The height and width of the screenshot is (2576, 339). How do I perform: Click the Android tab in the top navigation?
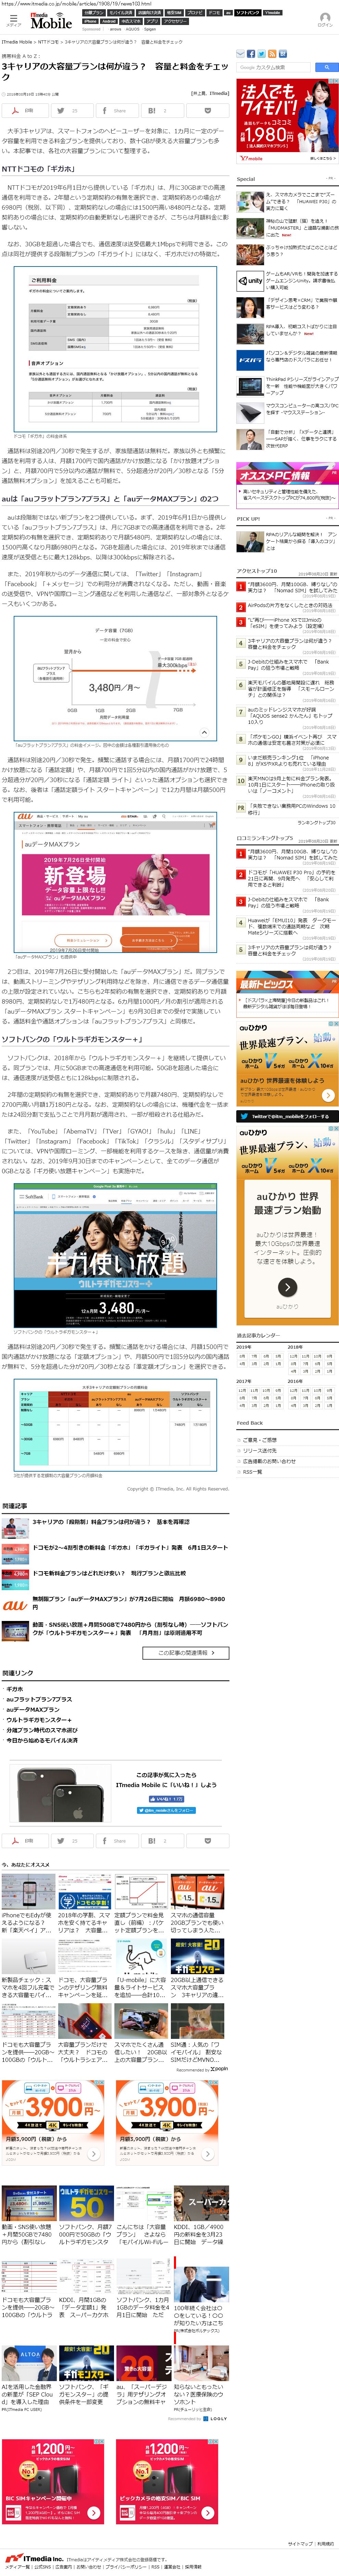(x=109, y=21)
